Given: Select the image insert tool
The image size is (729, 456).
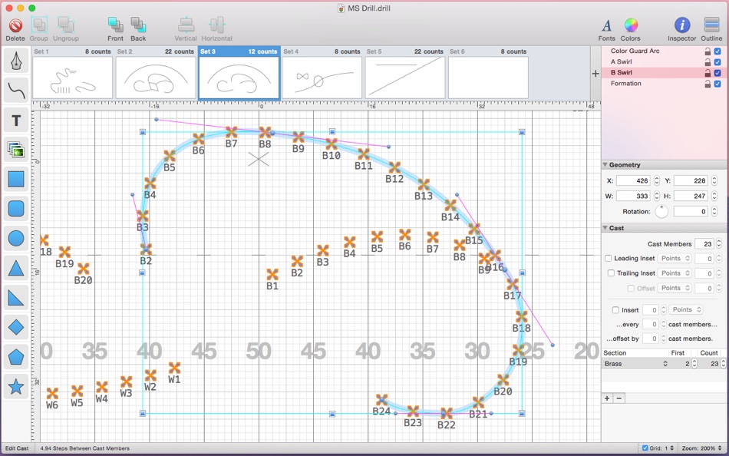Looking at the screenshot, I should point(16,150).
